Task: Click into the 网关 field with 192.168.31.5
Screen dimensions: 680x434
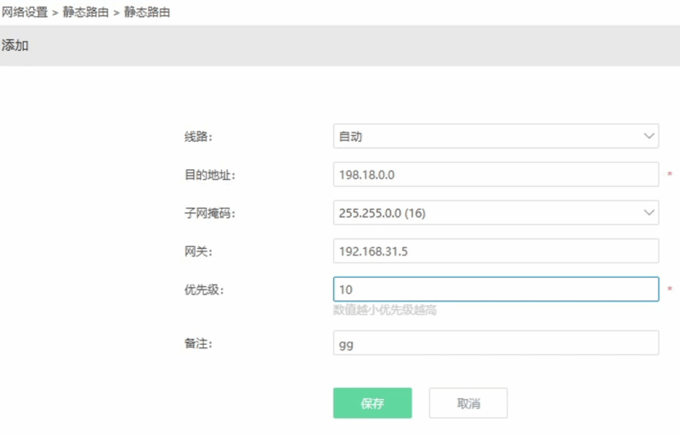Action: [x=496, y=251]
